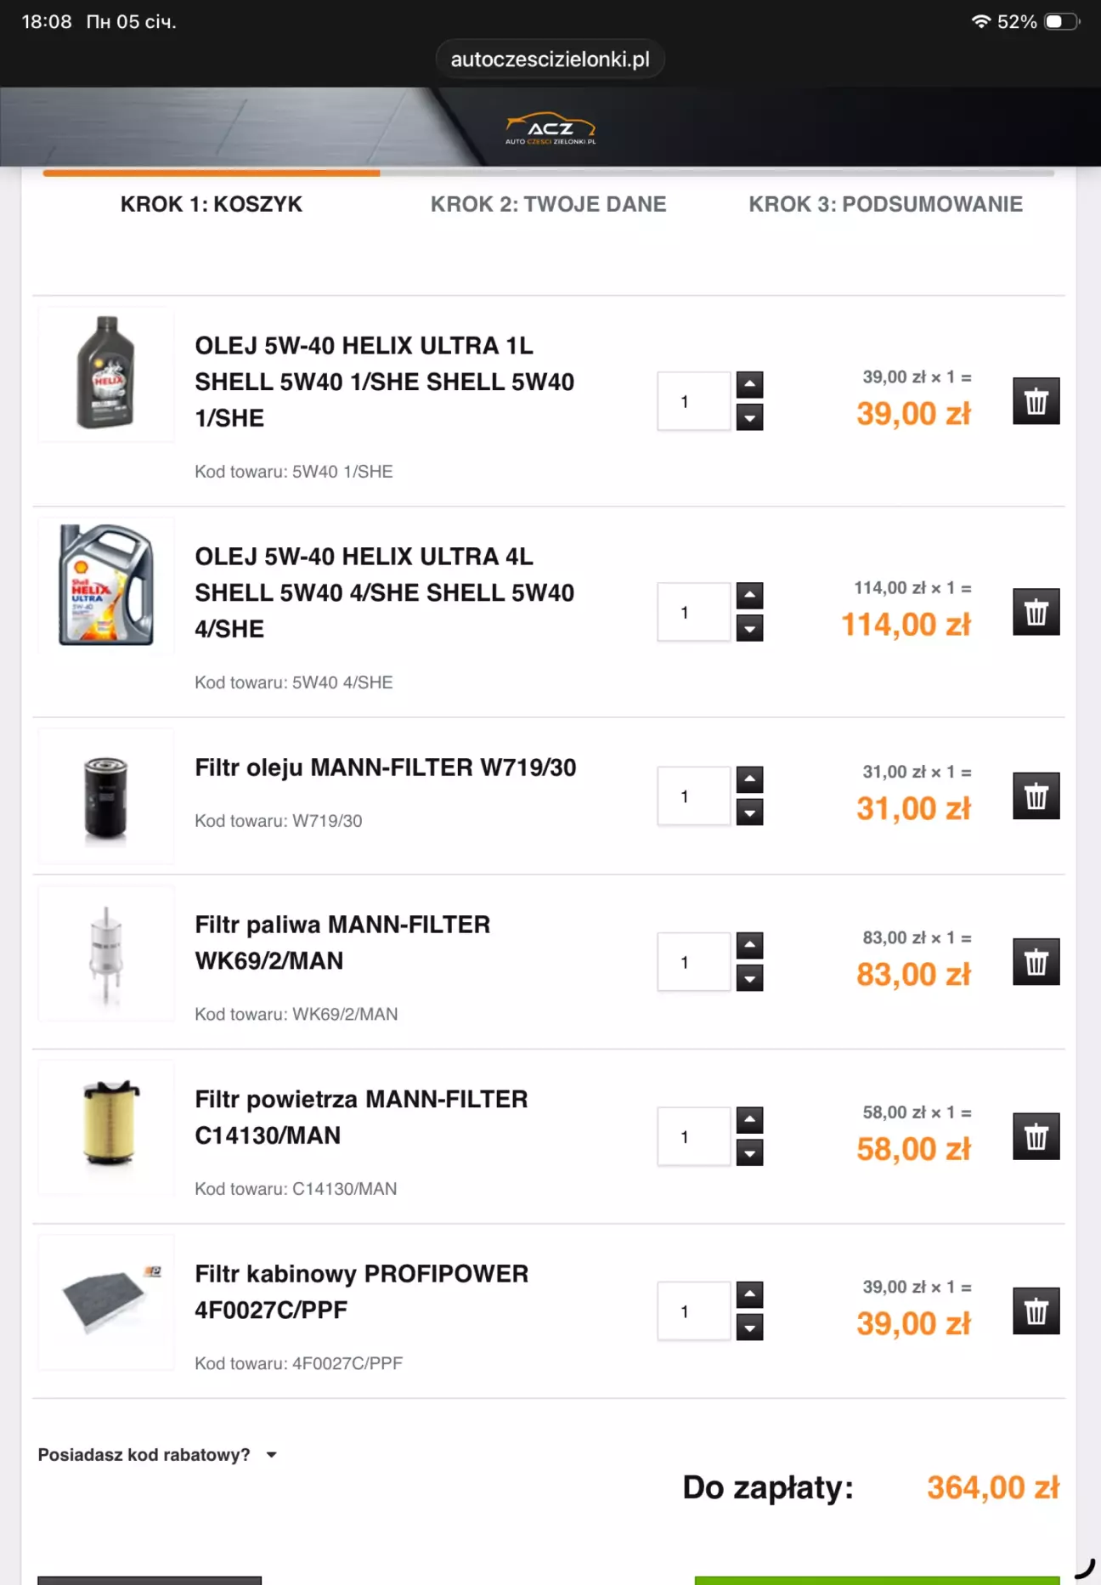Decrease quantity of fuel filter WK69/2/MAN
The width and height of the screenshot is (1101, 1585).
[749, 979]
